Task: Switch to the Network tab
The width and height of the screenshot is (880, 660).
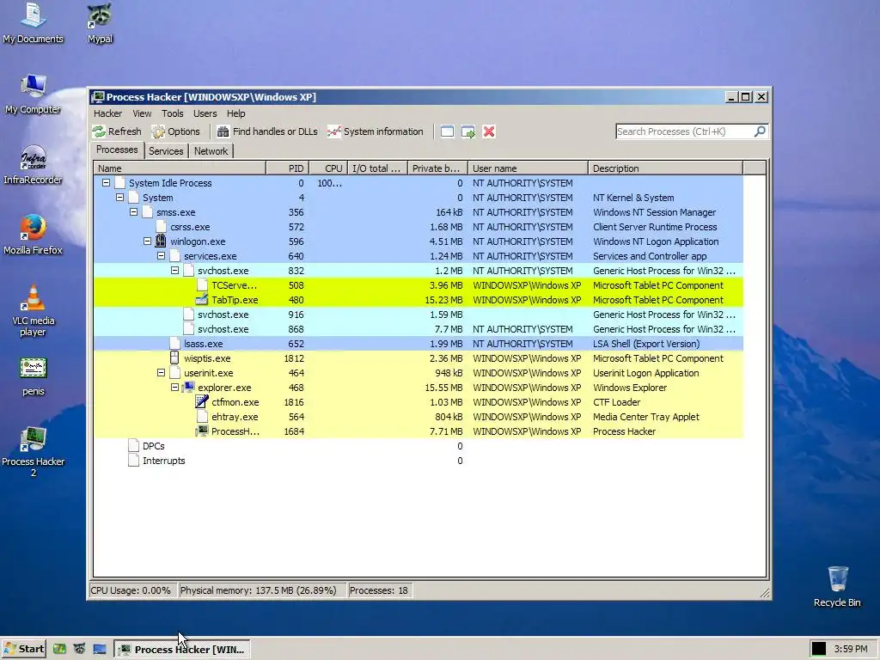Action: click(211, 151)
